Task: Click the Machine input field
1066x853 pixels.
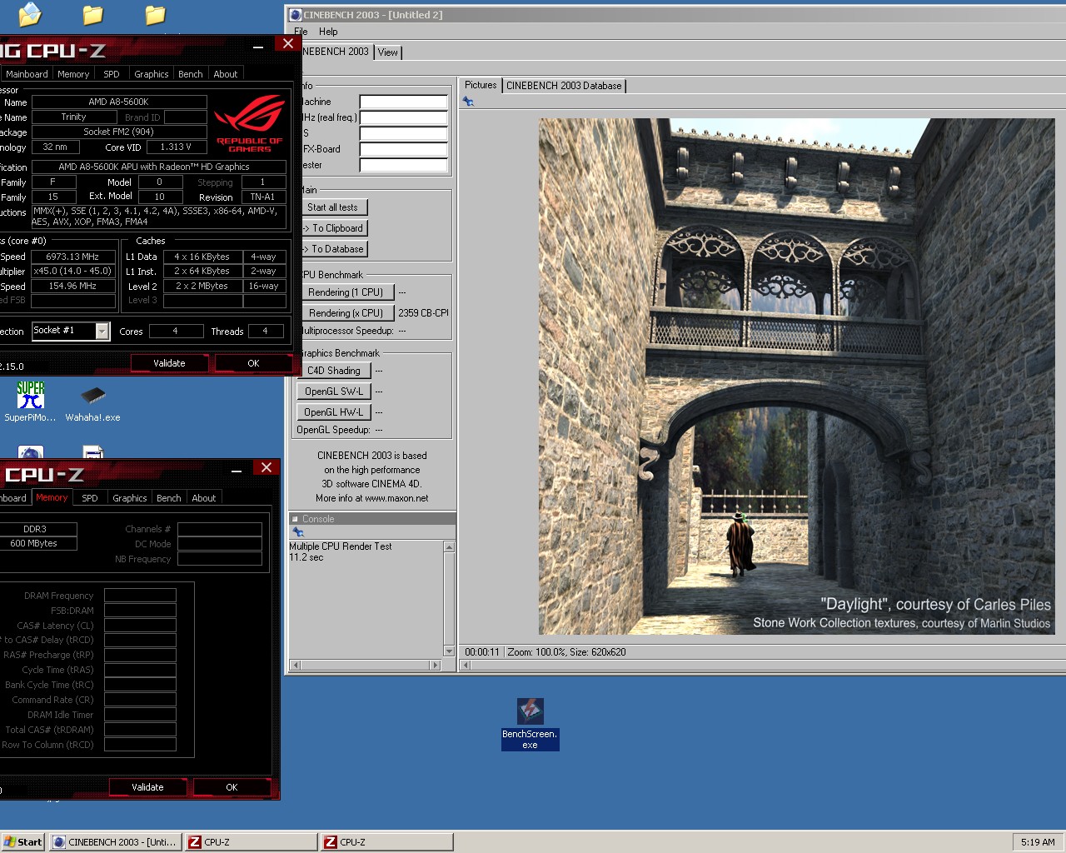Action: [403, 102]
